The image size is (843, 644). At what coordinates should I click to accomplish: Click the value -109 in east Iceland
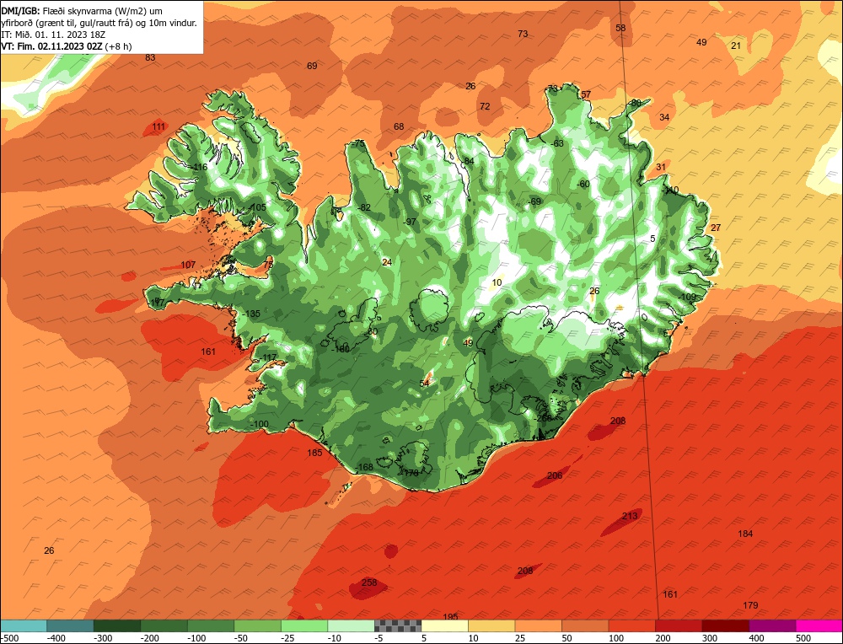[x=687, y=297]
